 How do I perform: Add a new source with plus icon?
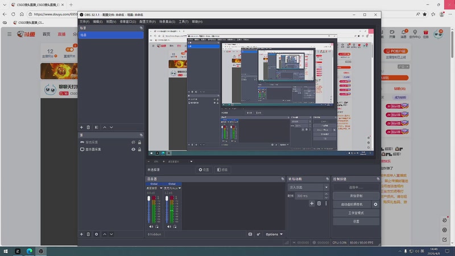click(81, 234)
